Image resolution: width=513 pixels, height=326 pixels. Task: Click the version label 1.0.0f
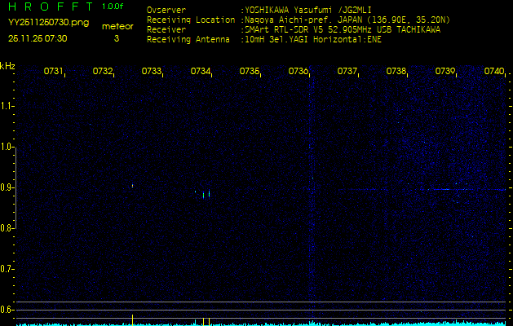(x=113, y=7)
